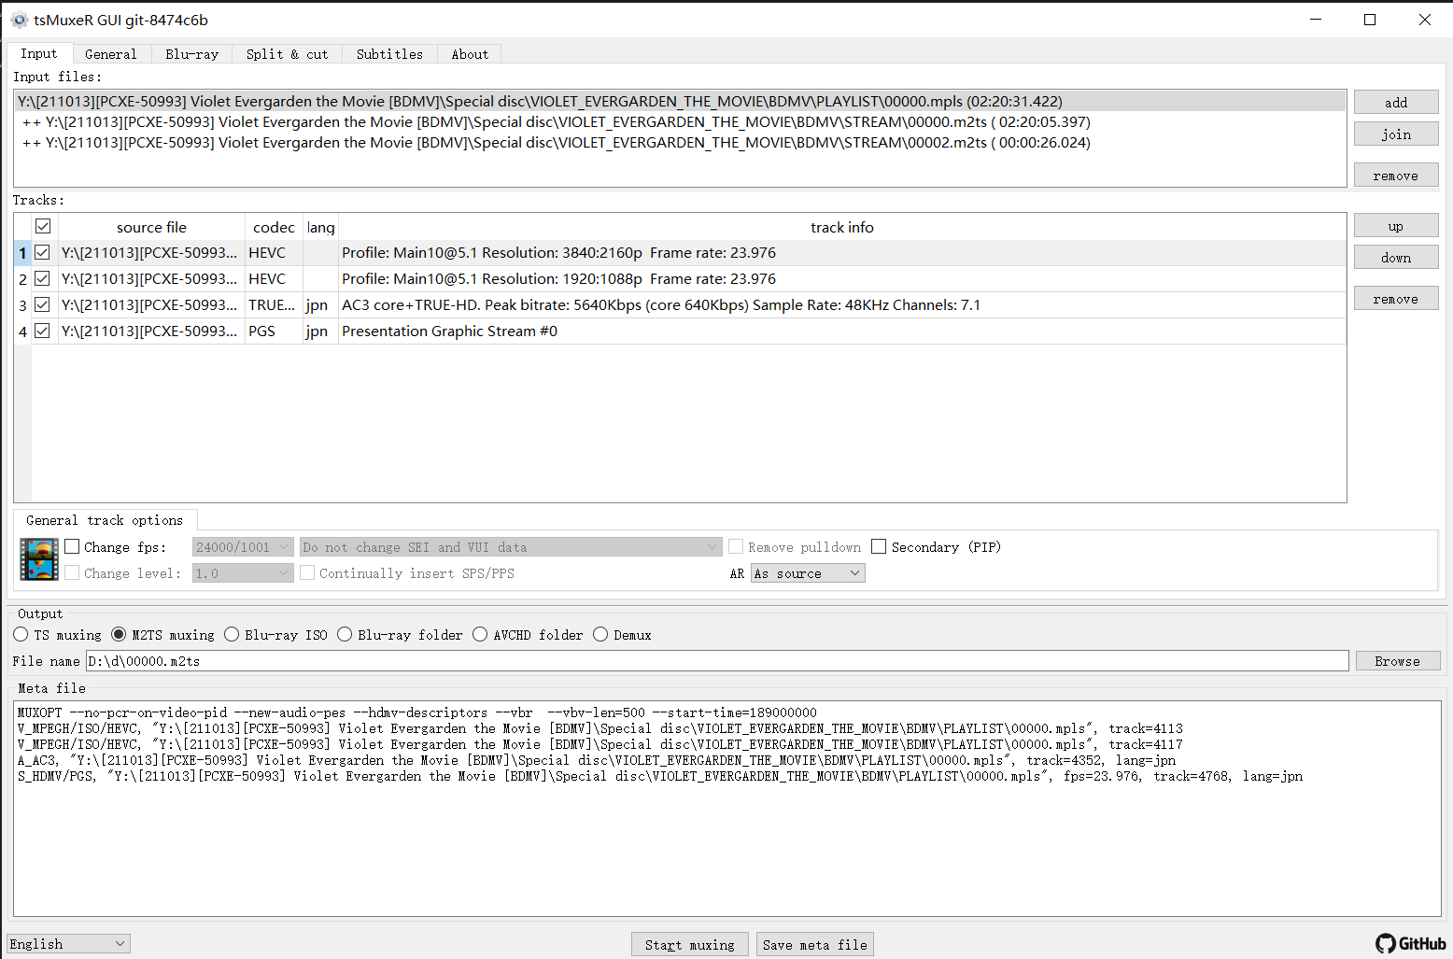
Task: Open the English language dropdown
Action: [69, 944]
